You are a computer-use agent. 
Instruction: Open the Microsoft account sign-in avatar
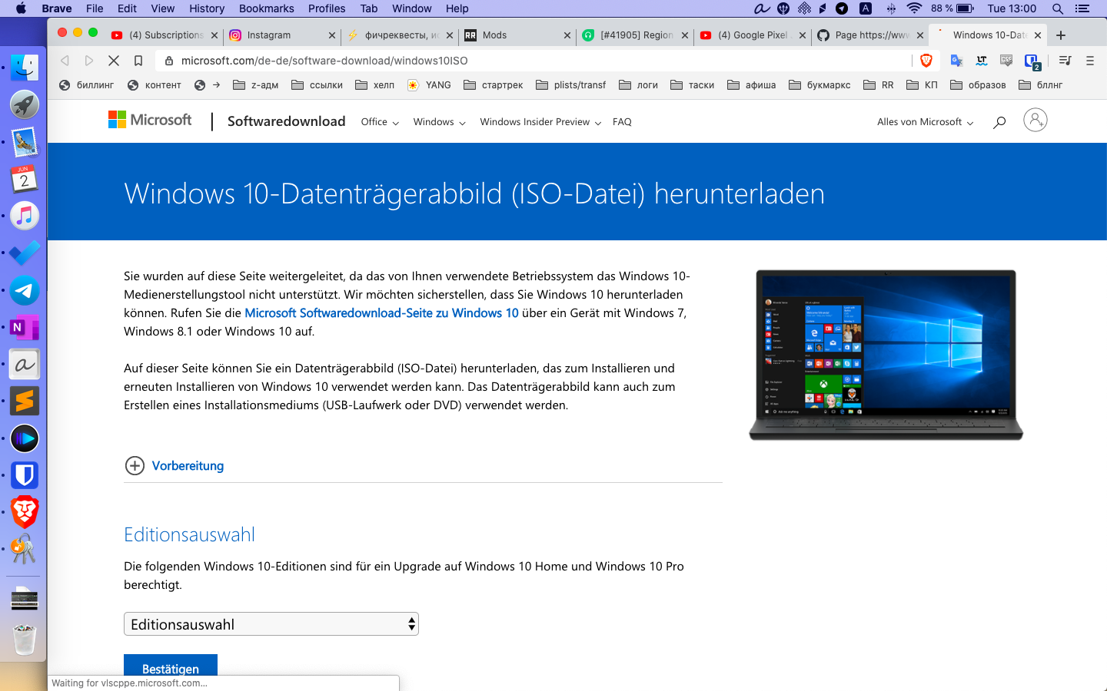(x=1036, y=121)
